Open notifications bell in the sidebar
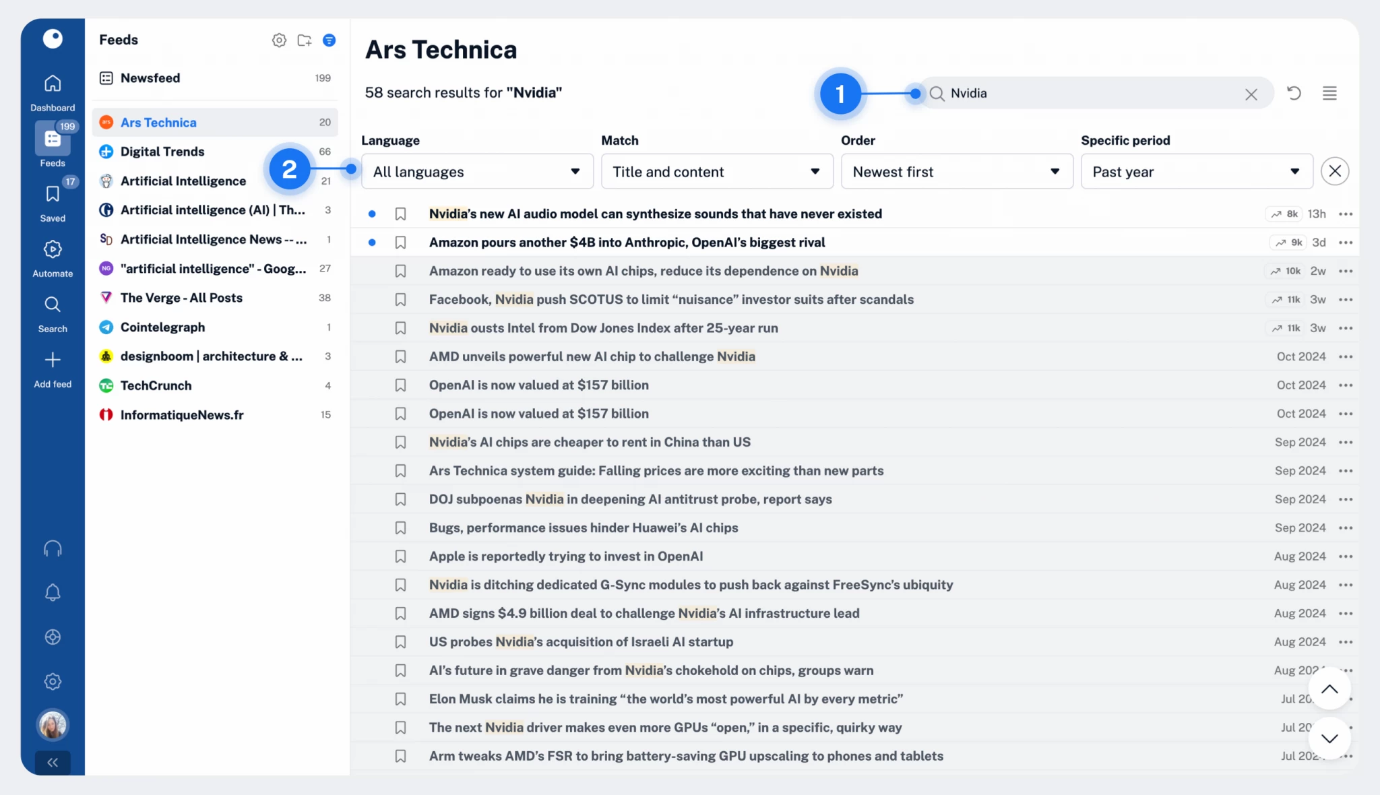Screen dimensions: 1380x795 point(52,592)
